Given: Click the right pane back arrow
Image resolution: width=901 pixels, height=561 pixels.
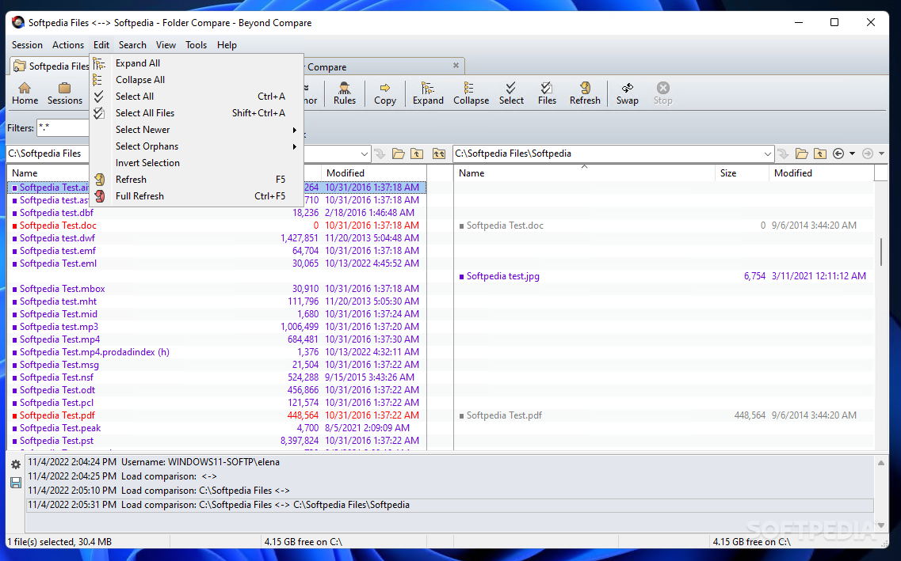Looking at the screenshot, I should coord(838,154).
